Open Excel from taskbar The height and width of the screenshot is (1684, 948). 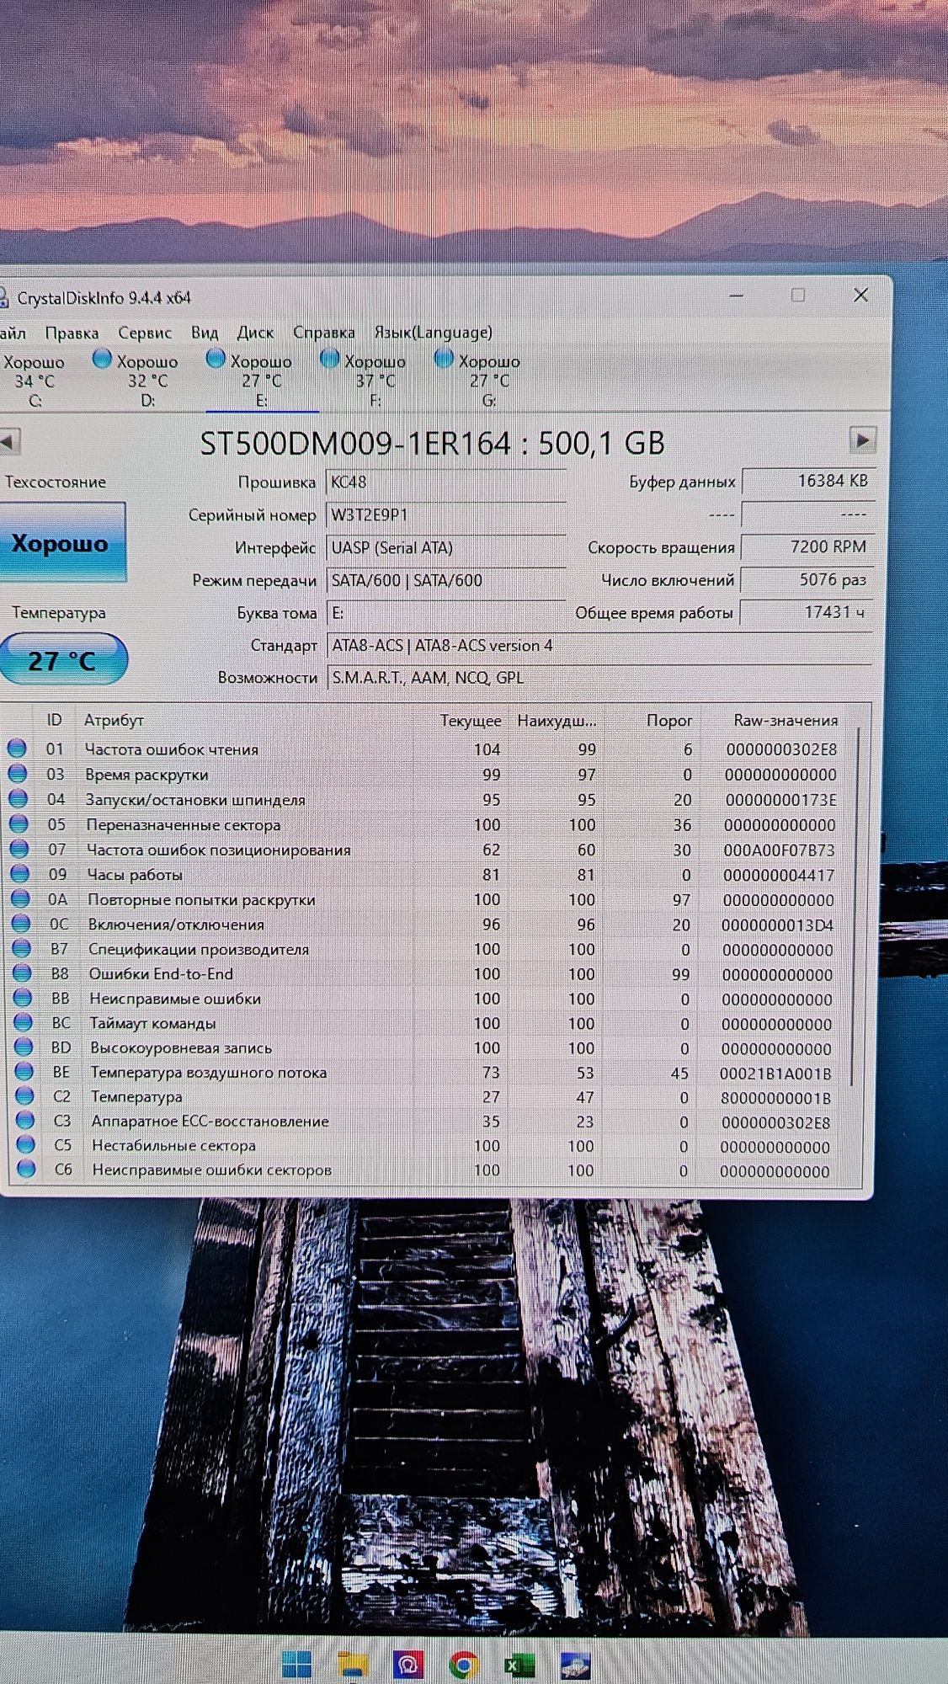tap(519, 1665)
